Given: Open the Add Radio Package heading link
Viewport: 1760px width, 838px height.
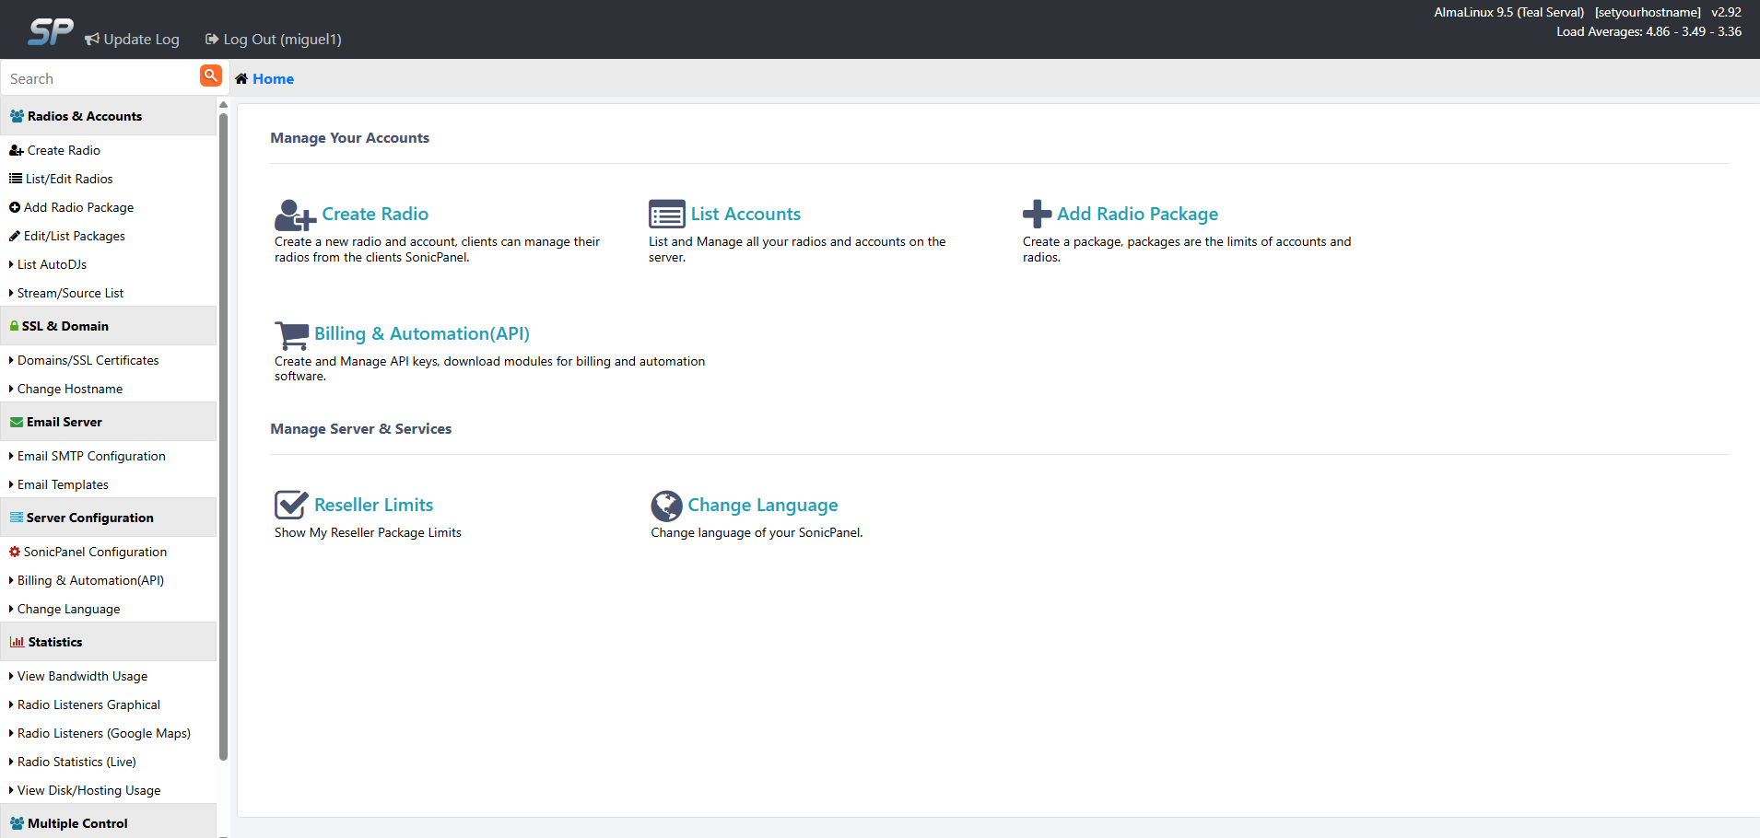Looking at the screenshot, I should pyautogui.click(x=1137, y=214).
